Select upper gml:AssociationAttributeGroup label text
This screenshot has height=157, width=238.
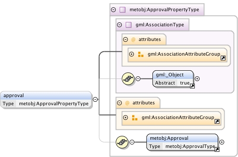(184, 54)
